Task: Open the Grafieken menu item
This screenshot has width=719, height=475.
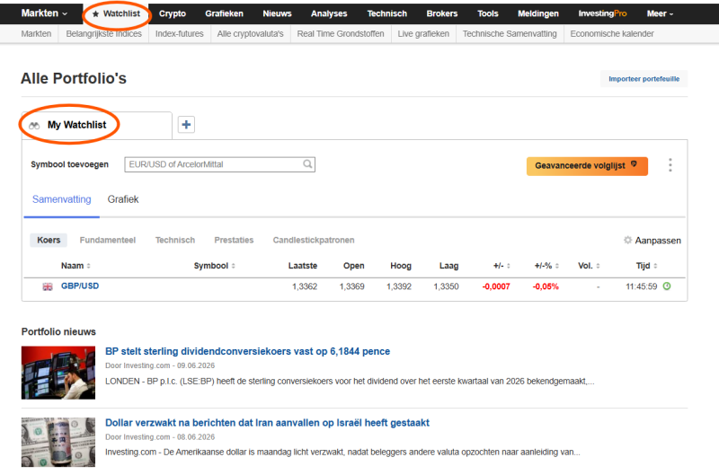Action: pyautogui.click(x=224, y=13)
